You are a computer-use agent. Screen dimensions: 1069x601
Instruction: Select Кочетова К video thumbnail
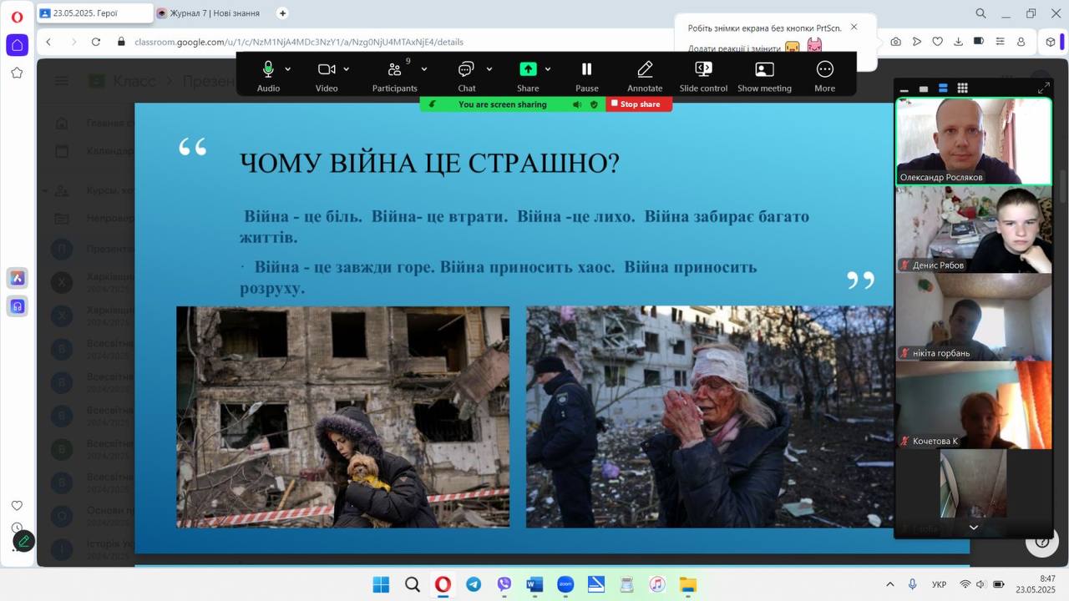974,404
